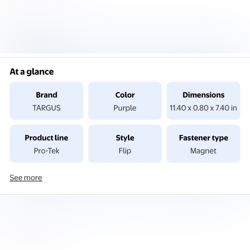Select the Style label text

[125, 138]
